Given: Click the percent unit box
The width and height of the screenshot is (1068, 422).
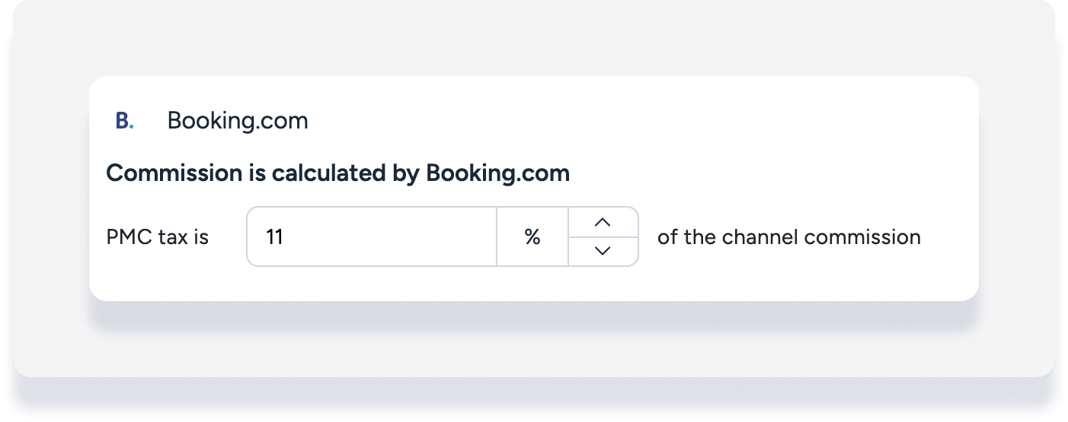Looking at the screenshot, I should coord(532,237).
